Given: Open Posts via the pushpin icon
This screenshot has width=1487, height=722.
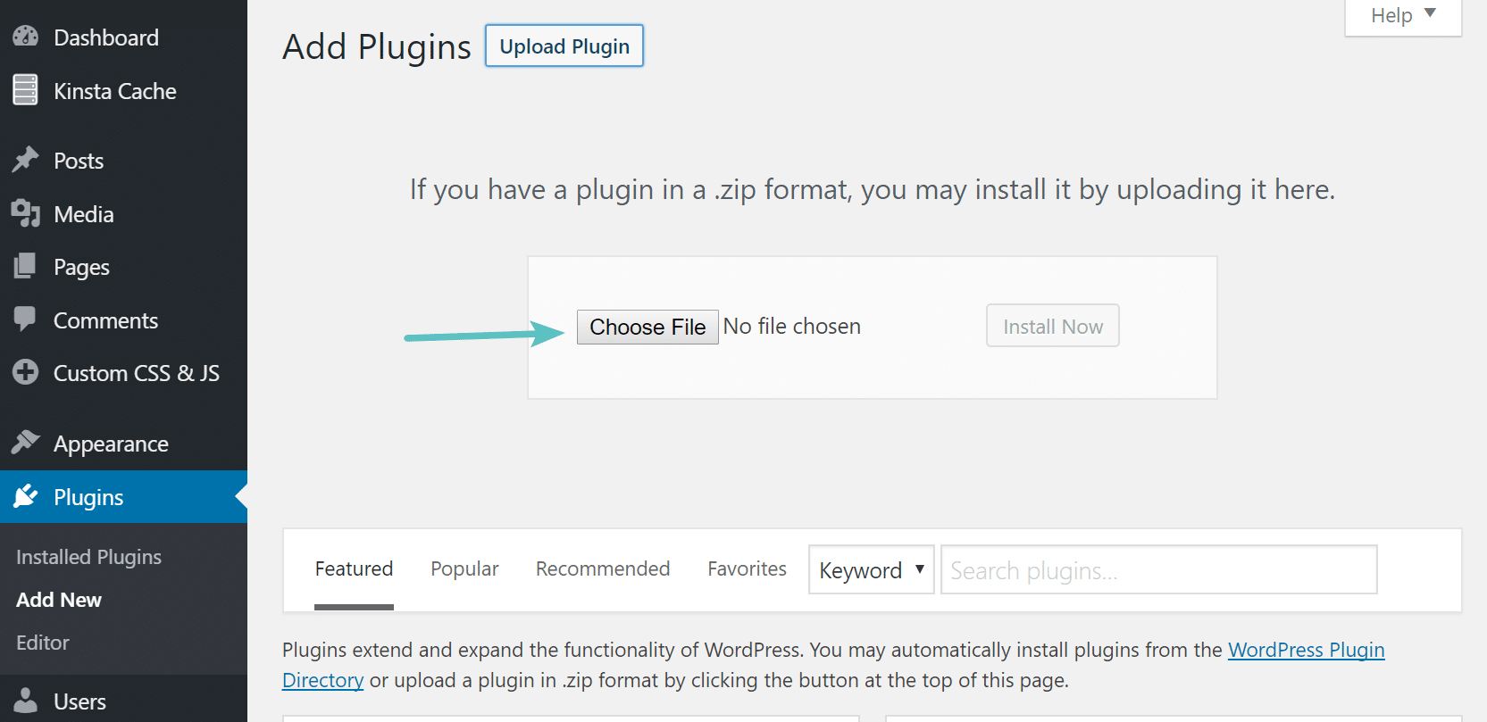Looking at the screenshot, I should (25, 160).
